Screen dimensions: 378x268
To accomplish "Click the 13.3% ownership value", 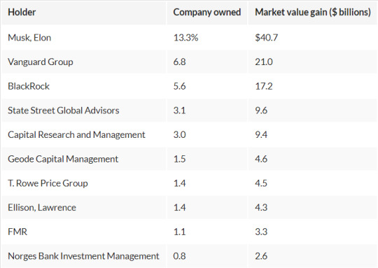I will [x=185, y=38].
